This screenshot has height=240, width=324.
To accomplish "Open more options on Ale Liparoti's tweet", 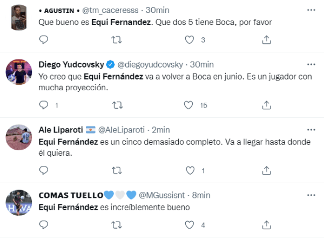I will [310, 130].
